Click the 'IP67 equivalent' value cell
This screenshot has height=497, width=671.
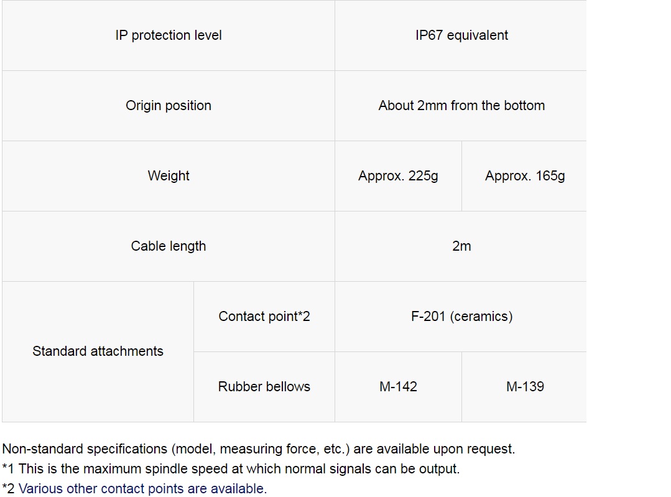click(x=460, y=35)
